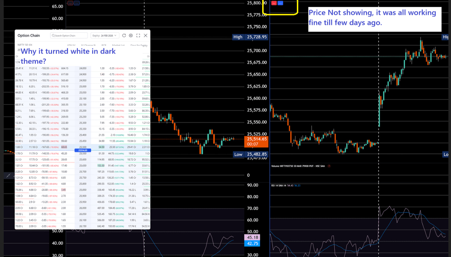Click blue buy button on left chart
Viewport: 451px width, 257px height.
(77, 3)
